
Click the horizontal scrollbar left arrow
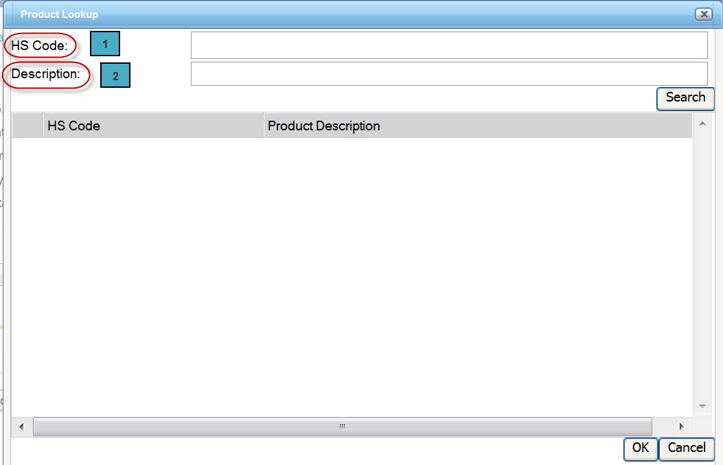pos(21,427)
